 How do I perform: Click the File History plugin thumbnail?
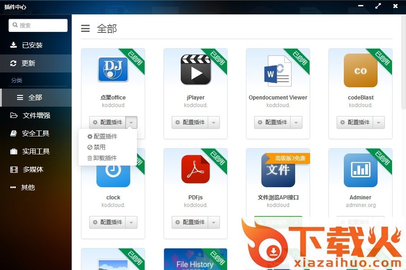[x=196, y=259]
